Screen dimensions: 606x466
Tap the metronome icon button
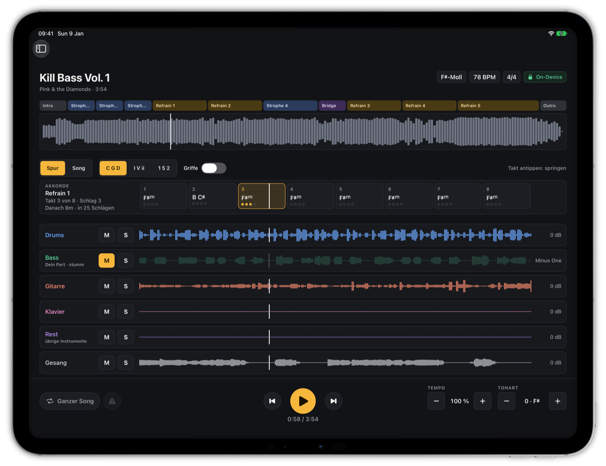point(112,401)
